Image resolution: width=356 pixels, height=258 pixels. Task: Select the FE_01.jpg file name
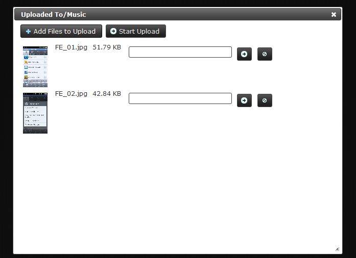71,47
